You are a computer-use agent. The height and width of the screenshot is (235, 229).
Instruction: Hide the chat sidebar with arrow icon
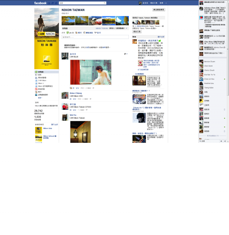pos(225,141)
